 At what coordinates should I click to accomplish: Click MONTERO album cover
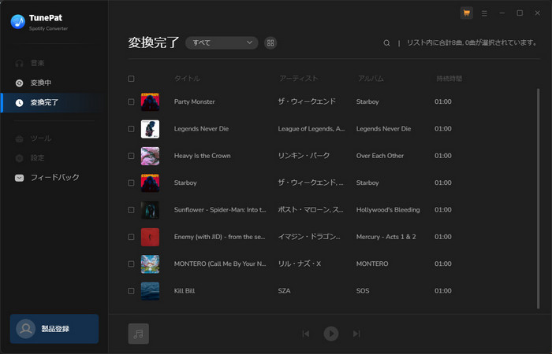tap(150, 264)
